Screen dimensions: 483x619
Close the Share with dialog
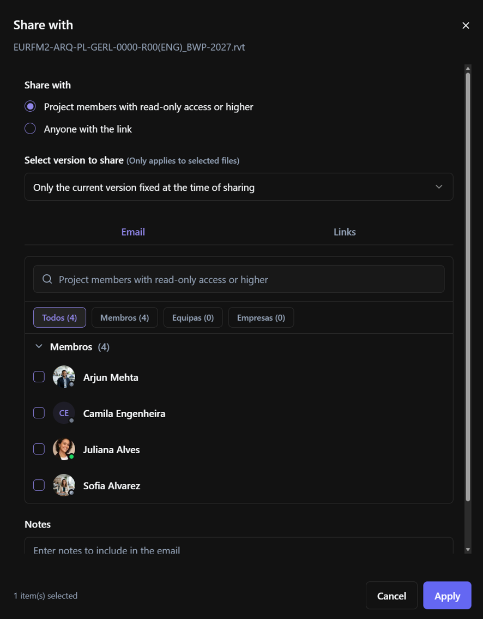466,26
